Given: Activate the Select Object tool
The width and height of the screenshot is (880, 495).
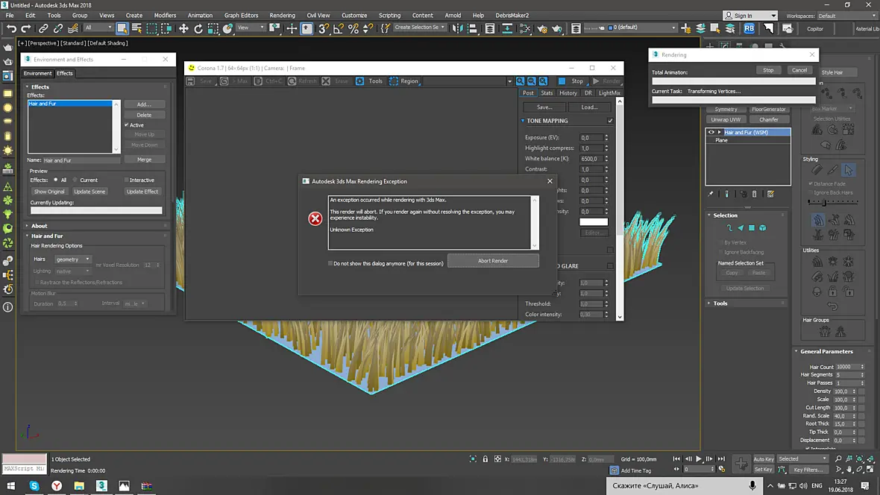Looking at the screenshot, I should pos(122,28).
